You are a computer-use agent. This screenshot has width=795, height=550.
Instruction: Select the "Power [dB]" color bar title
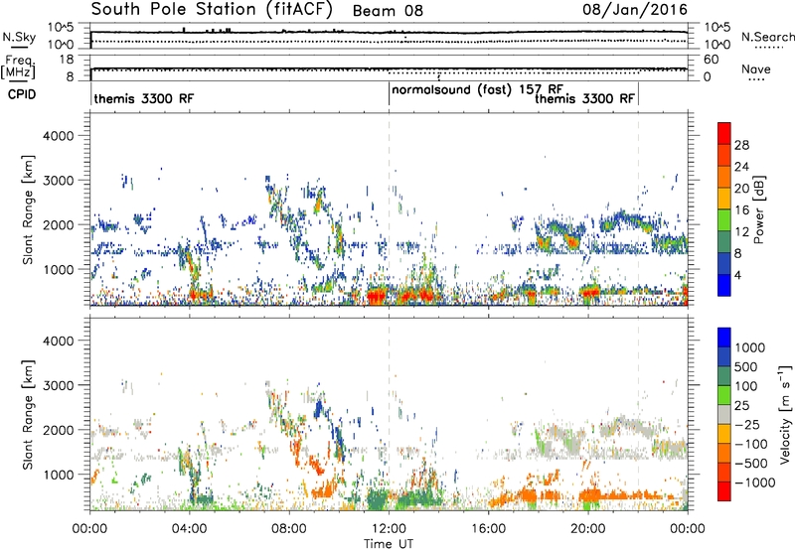(758, 209)
